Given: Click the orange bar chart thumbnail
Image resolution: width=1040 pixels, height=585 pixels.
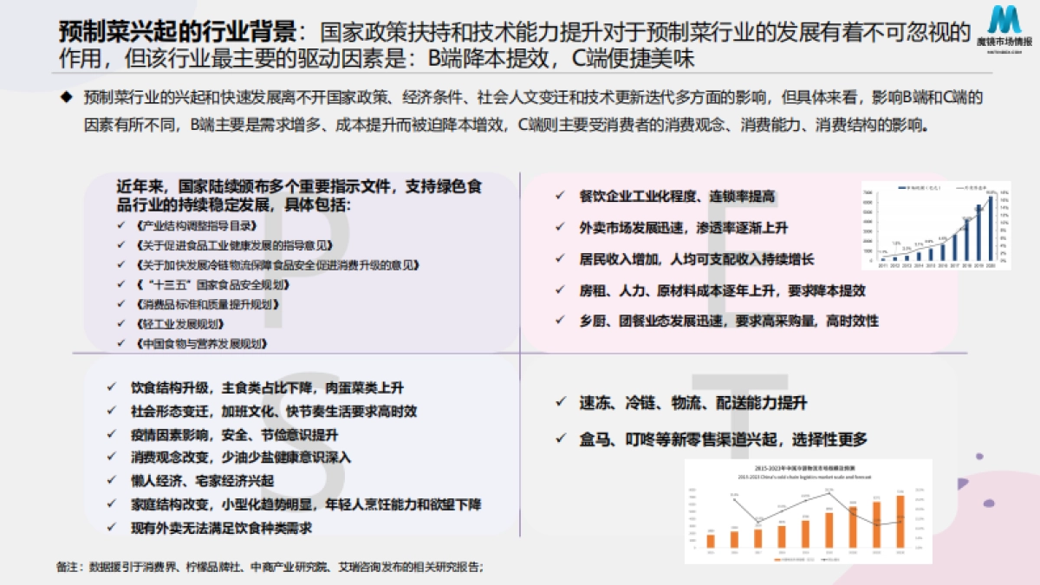Looking at the screenshot, I should [x=806, y=511].
